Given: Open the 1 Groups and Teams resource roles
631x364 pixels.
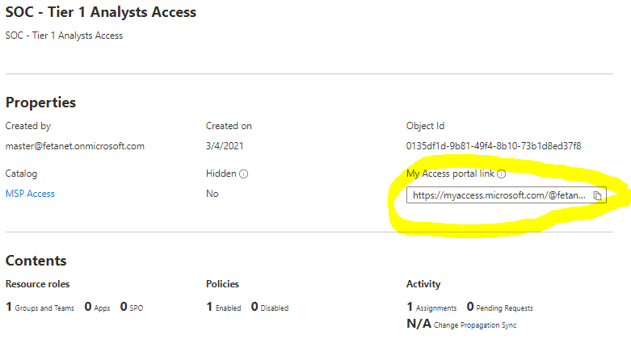Looking at the screenshot, I should pyautogui.click(x=40, y=308).
